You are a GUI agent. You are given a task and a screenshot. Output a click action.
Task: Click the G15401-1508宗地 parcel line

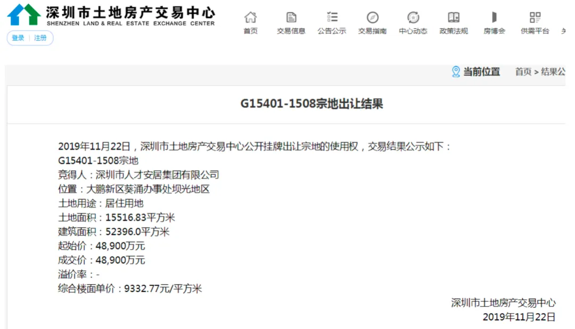pos(98,161)
